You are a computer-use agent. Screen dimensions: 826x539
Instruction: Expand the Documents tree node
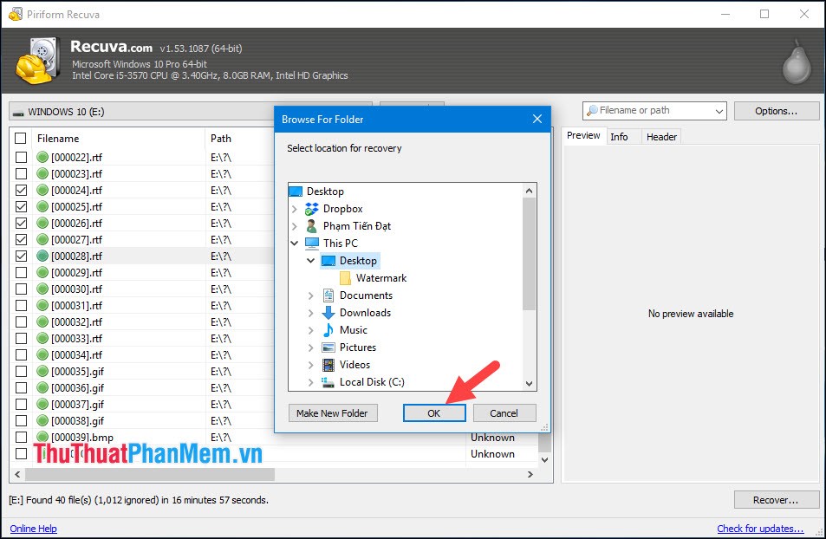(311, 295)
